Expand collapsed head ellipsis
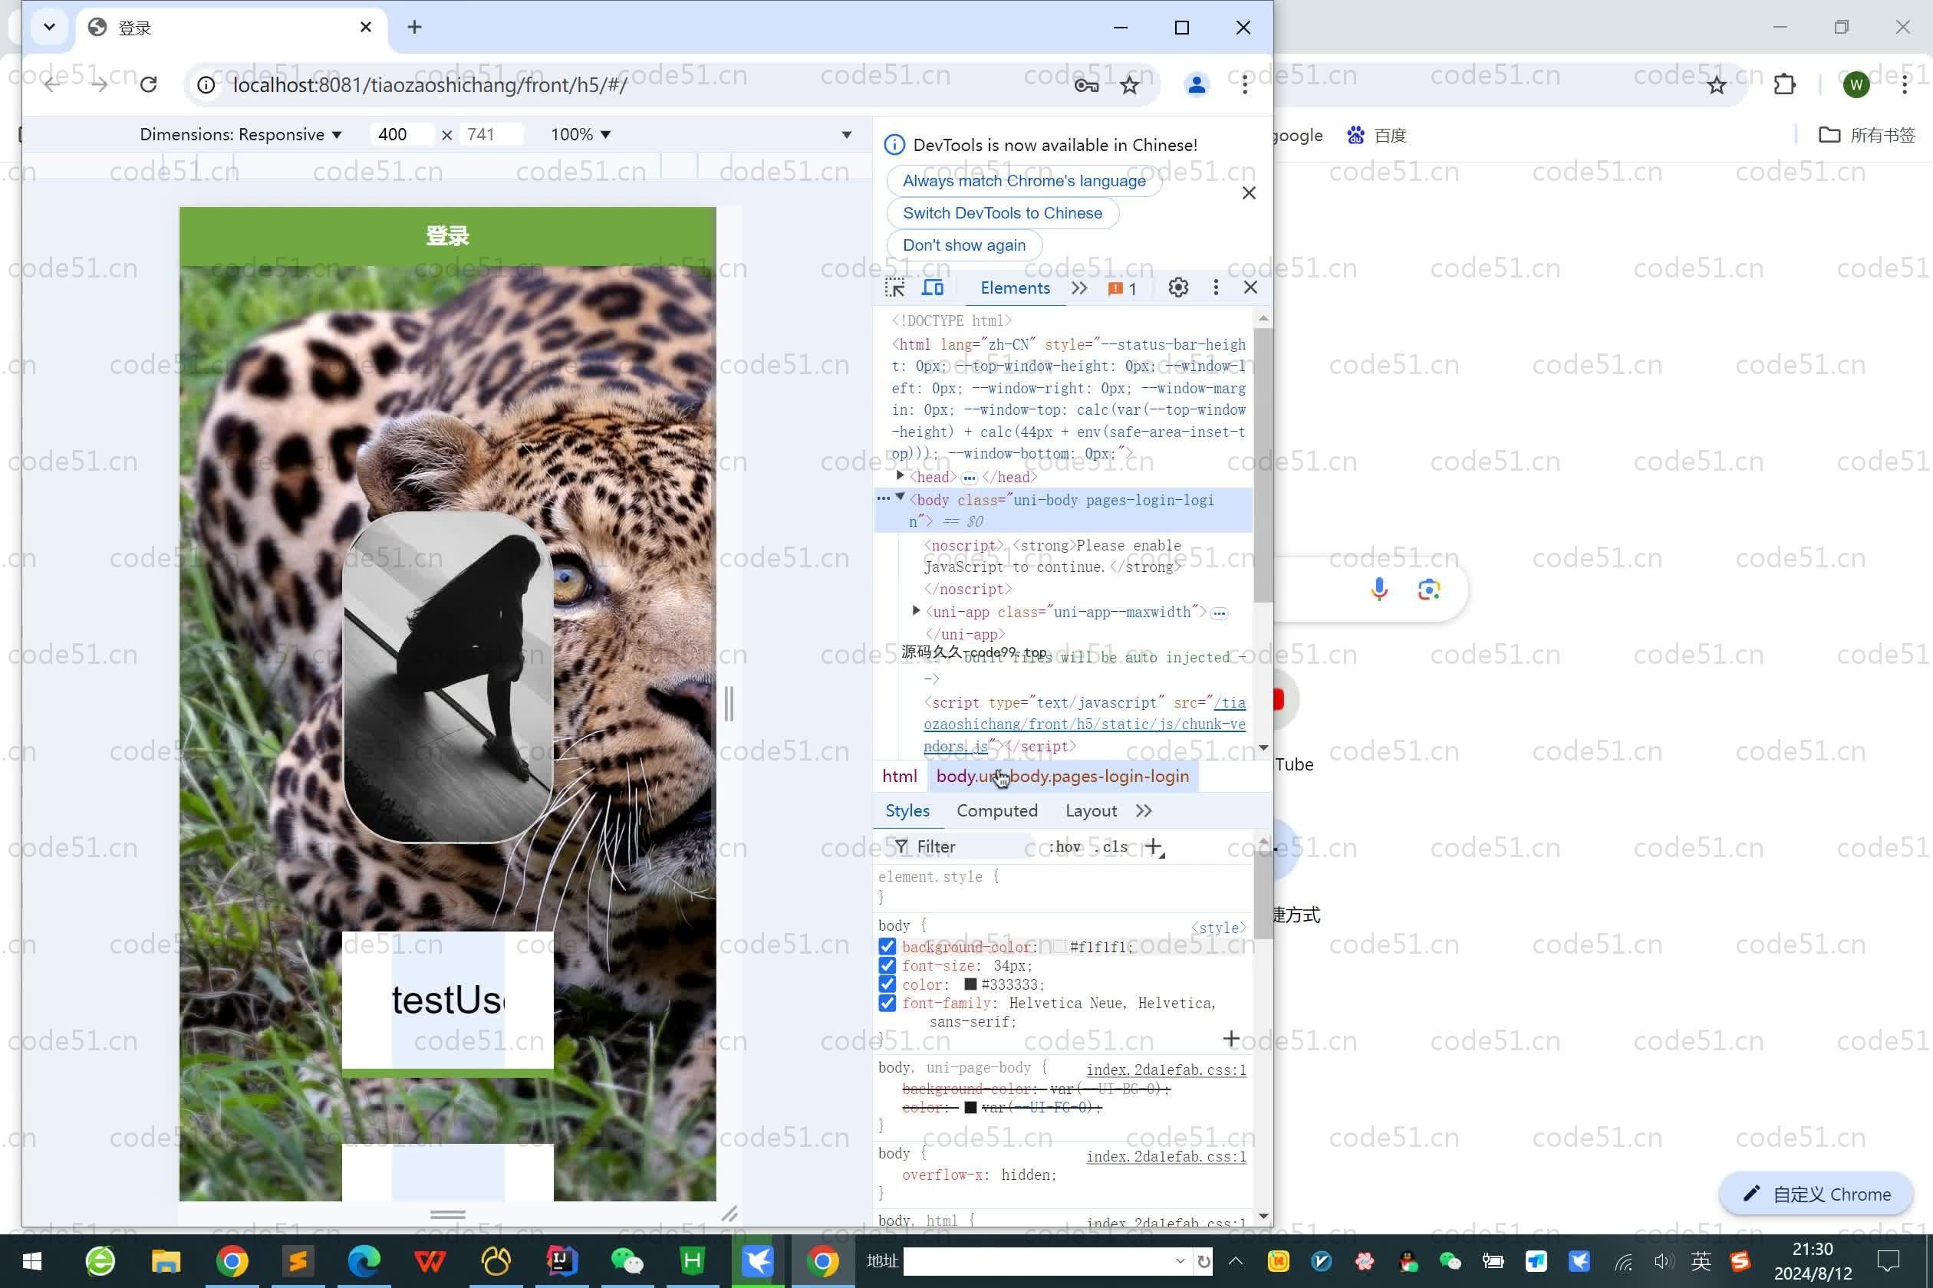Image resolution: width=1933 pixels, height=1288 pixels. [x=969, y=478]
